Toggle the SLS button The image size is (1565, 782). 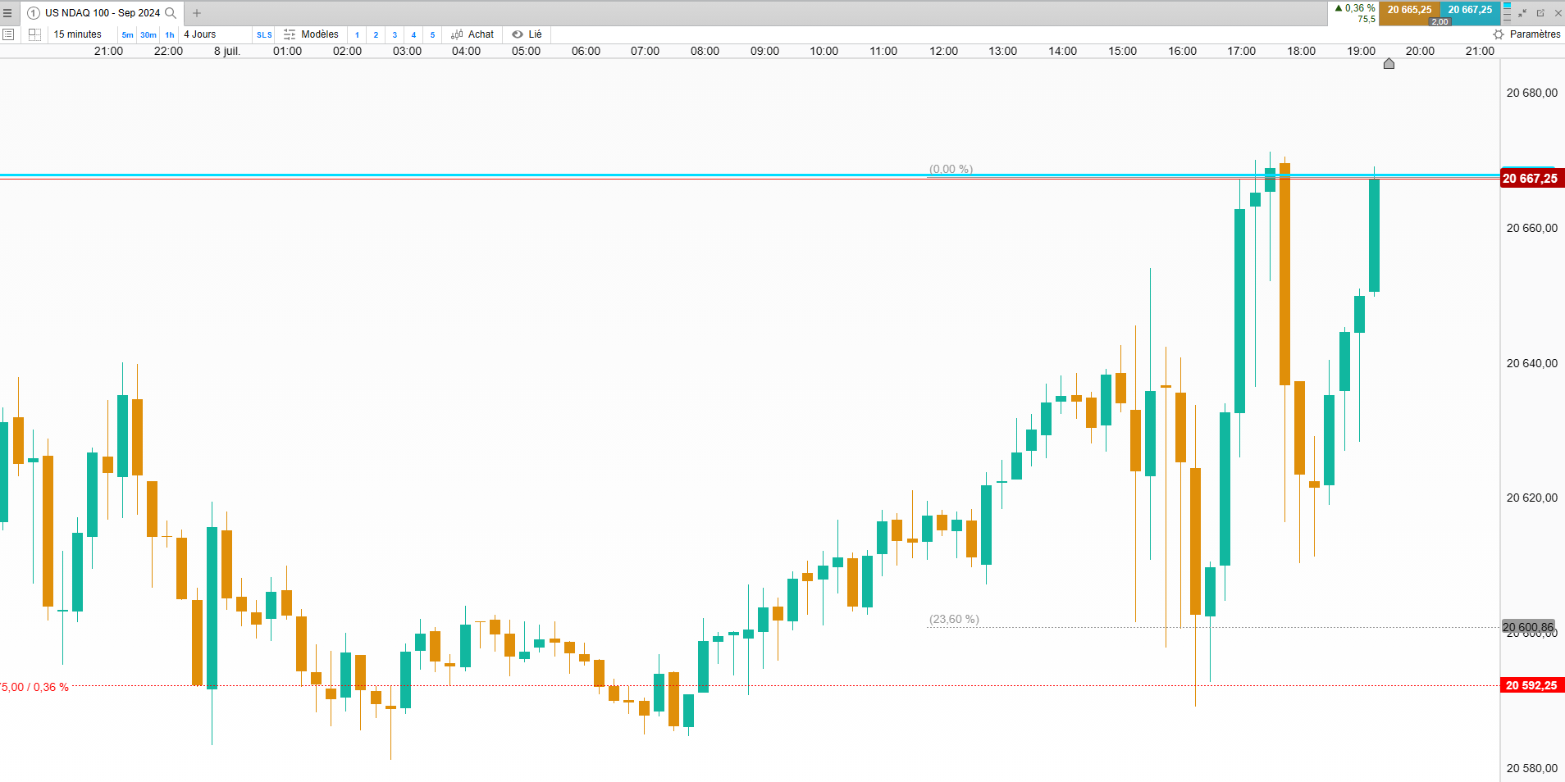click(x=264, y=34)
